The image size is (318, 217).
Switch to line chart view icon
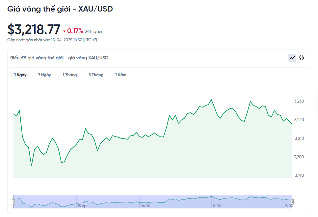pyautogui.click(x=292, y=58)
